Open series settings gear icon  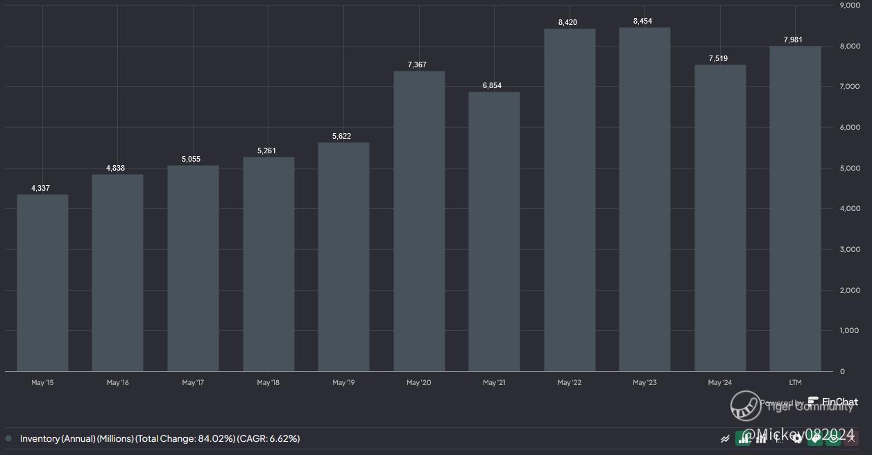(797, 439)
